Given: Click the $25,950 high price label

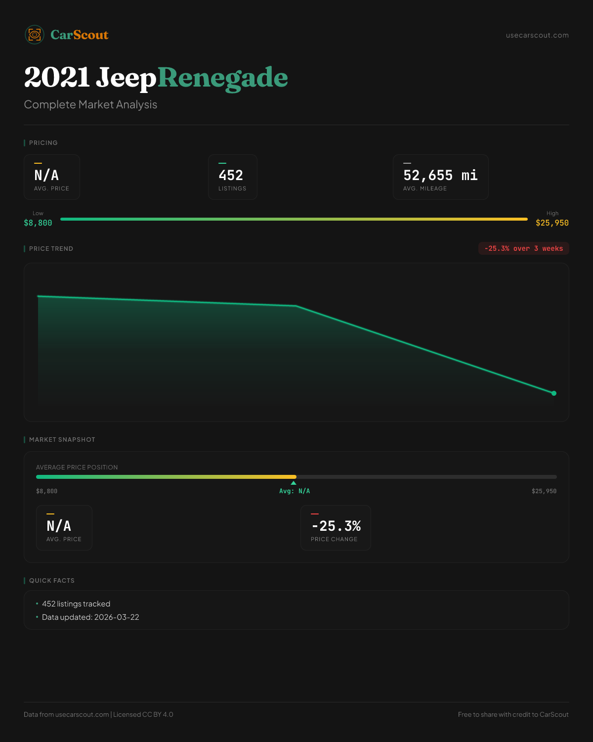Looking at the screenshot, I should 552,223.
